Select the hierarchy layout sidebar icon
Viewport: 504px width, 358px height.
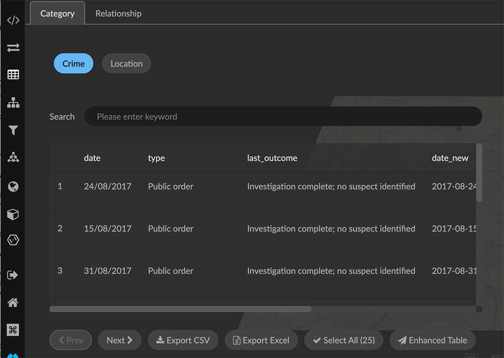[x=13, y=103]
